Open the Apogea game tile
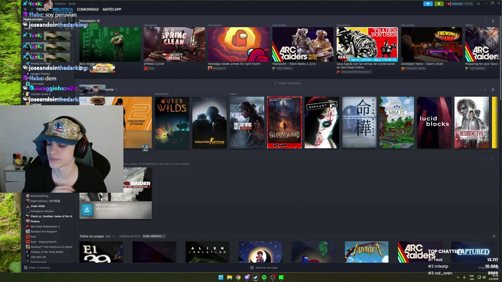Image resolution: width=502 pixels, height=282 pixels. 367,252
